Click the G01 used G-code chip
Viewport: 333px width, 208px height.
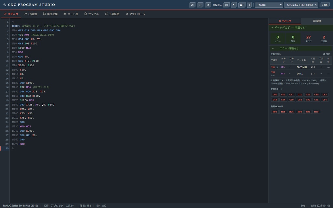(x=283, y=95)
